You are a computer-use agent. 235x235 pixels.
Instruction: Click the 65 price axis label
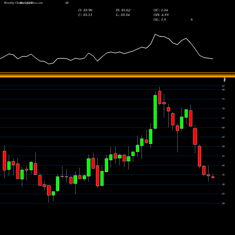(x=223, y=118)
